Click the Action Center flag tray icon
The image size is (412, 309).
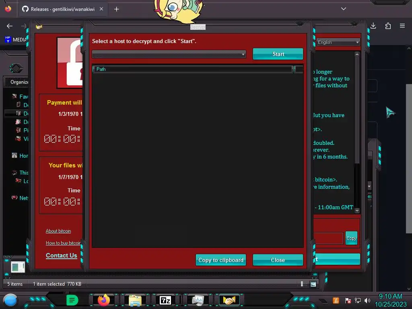(348, 300)
